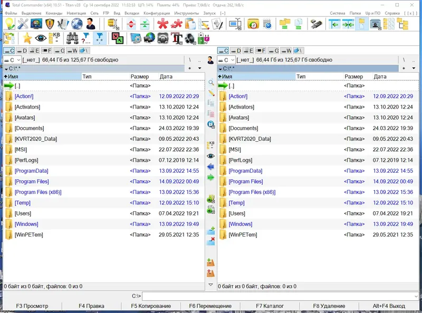Select drive D button in right panel
This screenshot has width=422, height=313.
point(236,51)
